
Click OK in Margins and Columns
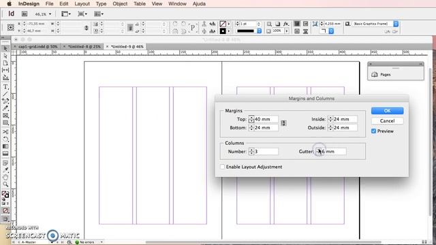pyautogui.click(x=388, y=110)
